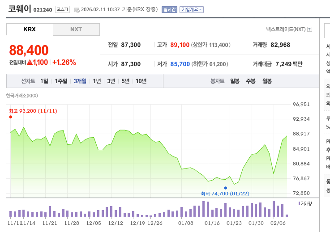Screen dimensions: 330x232
Task: Select the 10년 line chart period
Action: pyautogui.click(x=141, y=81)
